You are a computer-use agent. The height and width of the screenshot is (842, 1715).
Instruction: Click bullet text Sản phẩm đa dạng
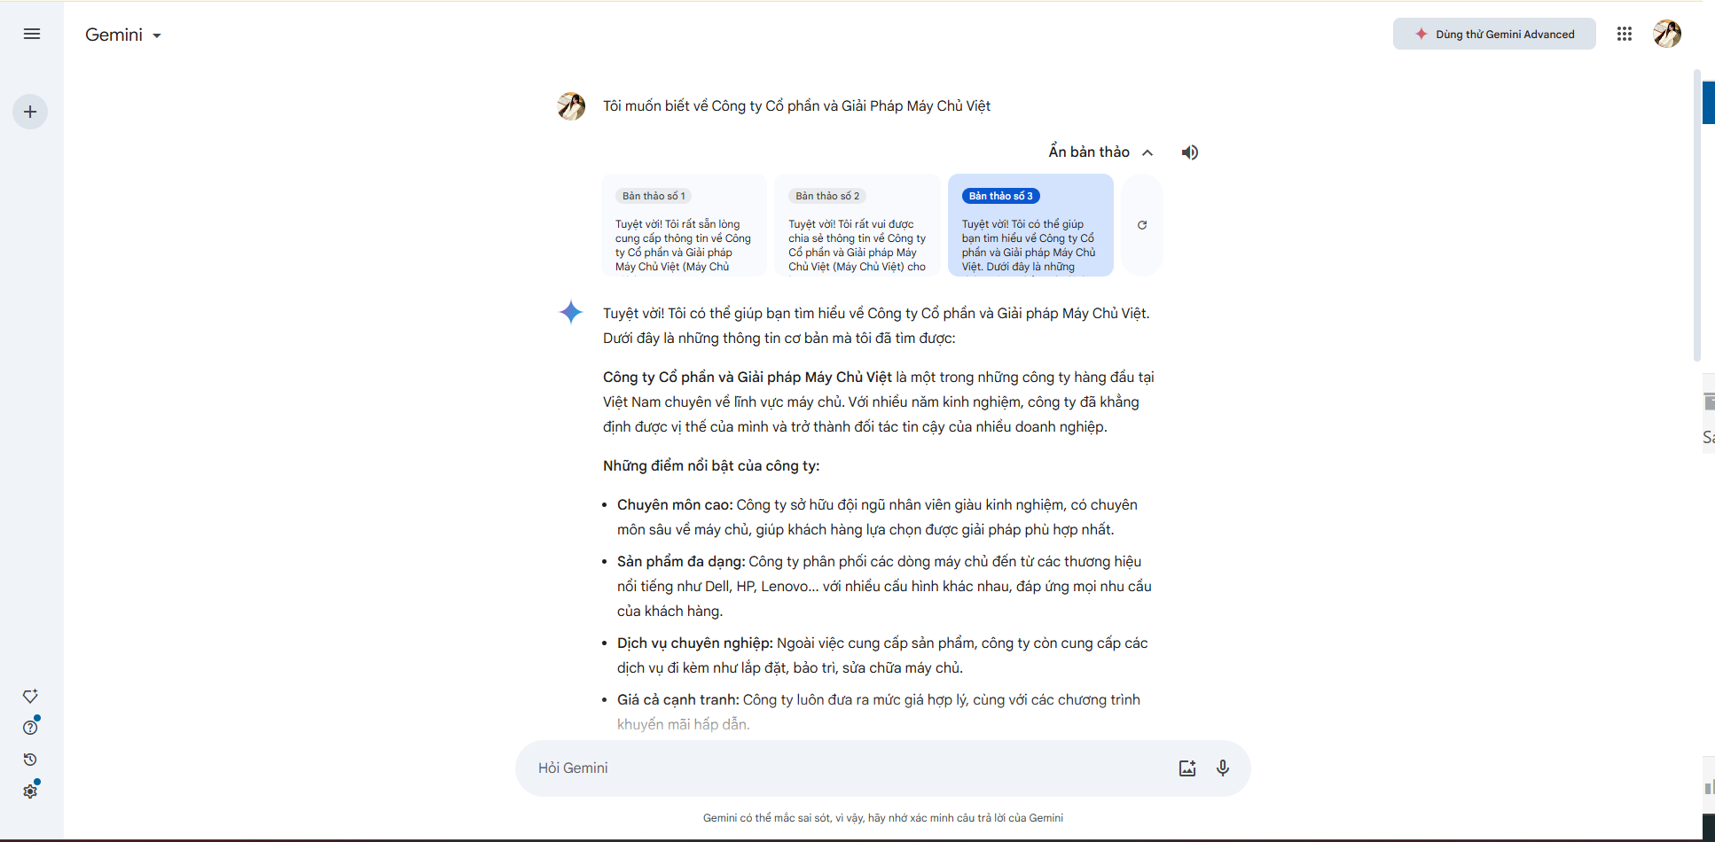[x=681, y=562]
